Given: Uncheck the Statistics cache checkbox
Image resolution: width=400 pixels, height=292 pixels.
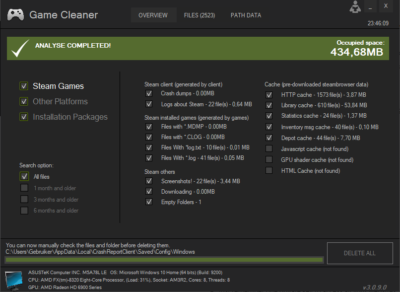Looking at the screenshot, I should pos(269,116).
